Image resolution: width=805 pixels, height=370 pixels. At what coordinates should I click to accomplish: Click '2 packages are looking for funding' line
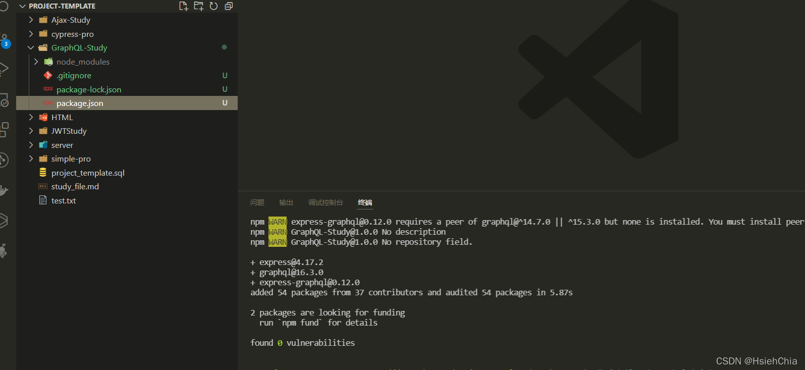coord(328,313)
